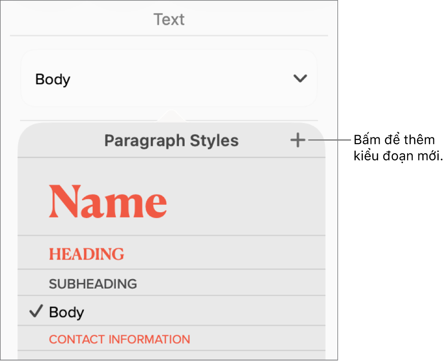Viewport: 448px width, 361px height.
Task: Click the plus icon to add paragraph style
Action: pos(298,140)
